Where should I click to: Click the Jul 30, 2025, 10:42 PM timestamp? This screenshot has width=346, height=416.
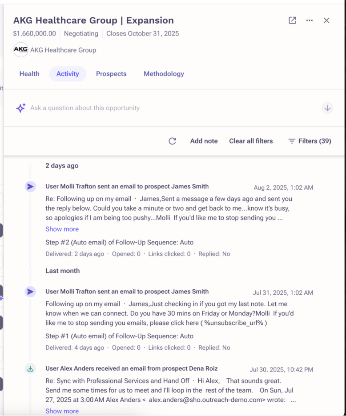(x=281, y=370)
